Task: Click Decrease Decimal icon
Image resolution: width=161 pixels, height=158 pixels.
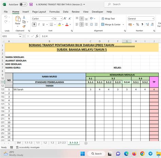Action: 152,24
